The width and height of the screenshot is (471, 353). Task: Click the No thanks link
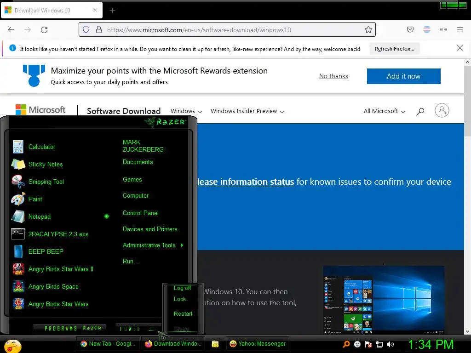click(x=333, y=76)
